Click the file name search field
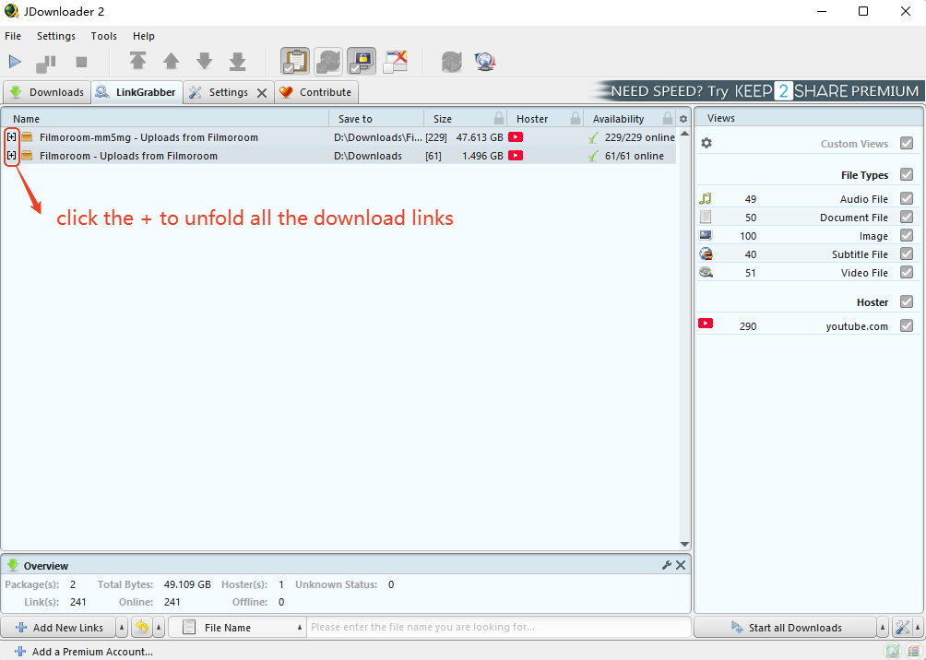Screen dimensions: 926x660 point(498,628)
